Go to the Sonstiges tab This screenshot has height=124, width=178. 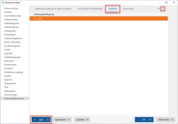tap(128, 9)
